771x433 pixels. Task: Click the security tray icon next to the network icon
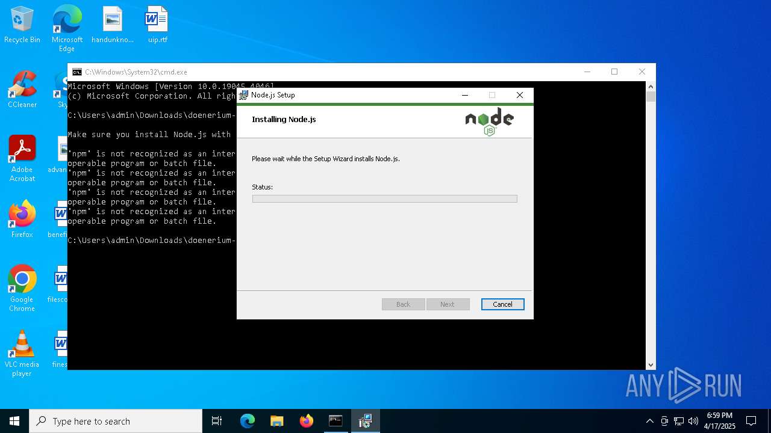pyautogui.click(x=664, y=421)
